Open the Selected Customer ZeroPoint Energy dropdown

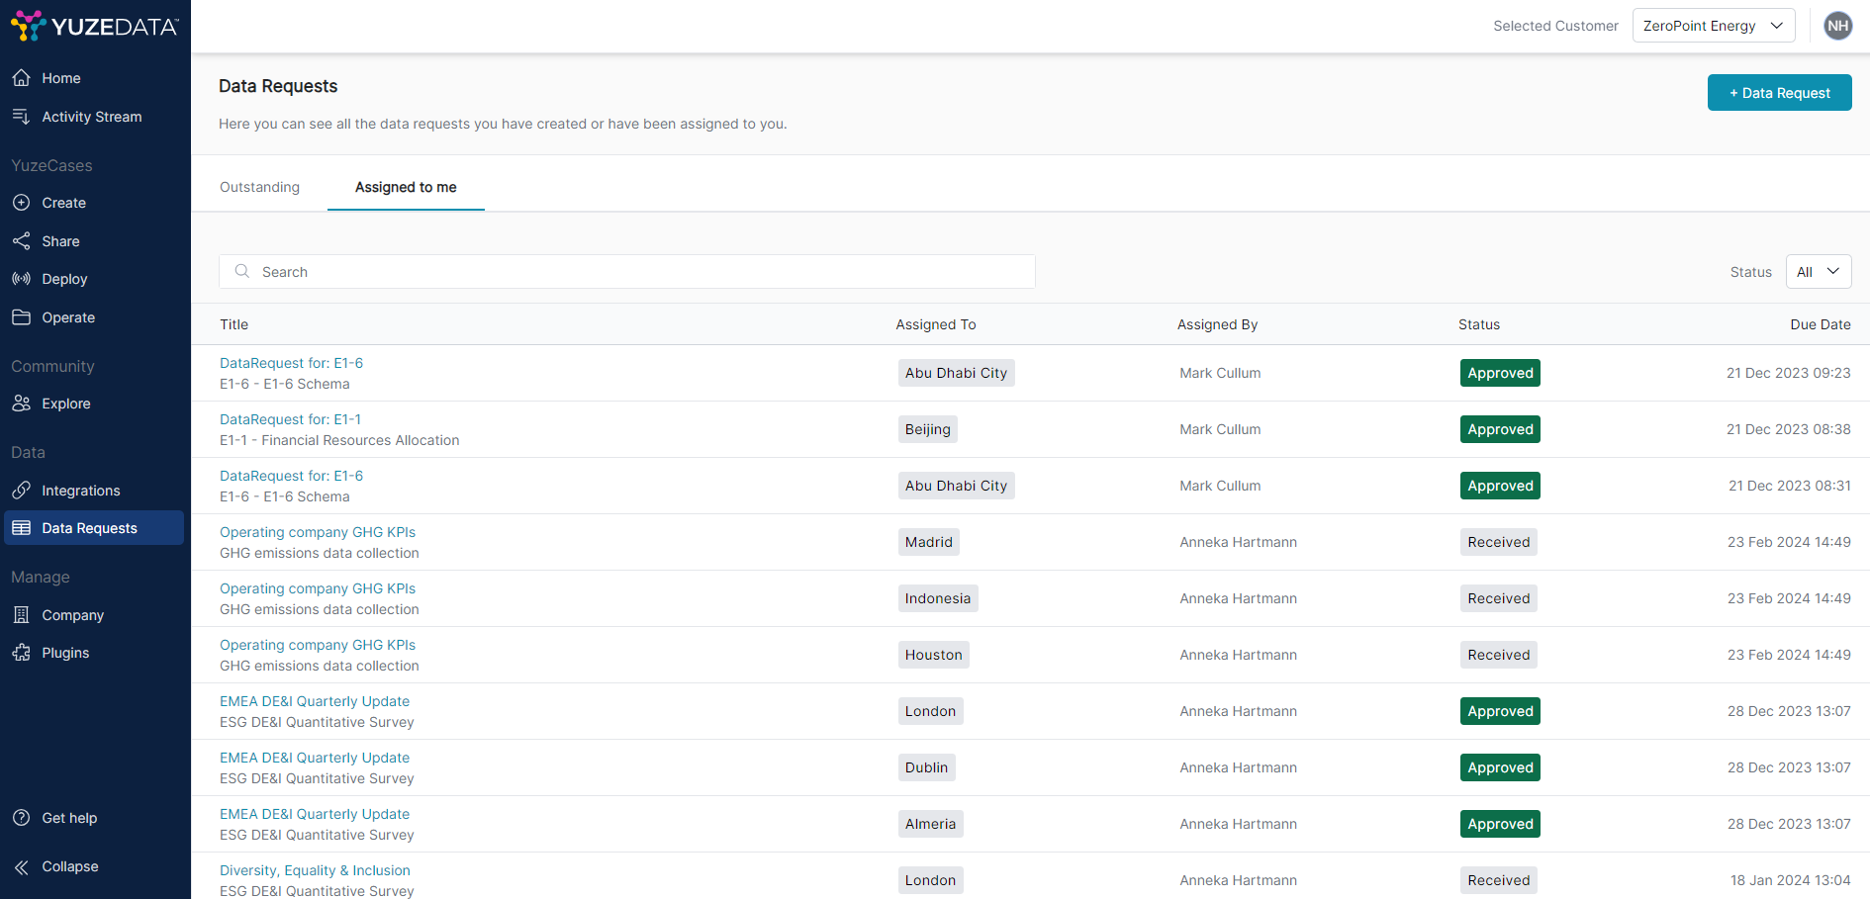coord(1713,26)
